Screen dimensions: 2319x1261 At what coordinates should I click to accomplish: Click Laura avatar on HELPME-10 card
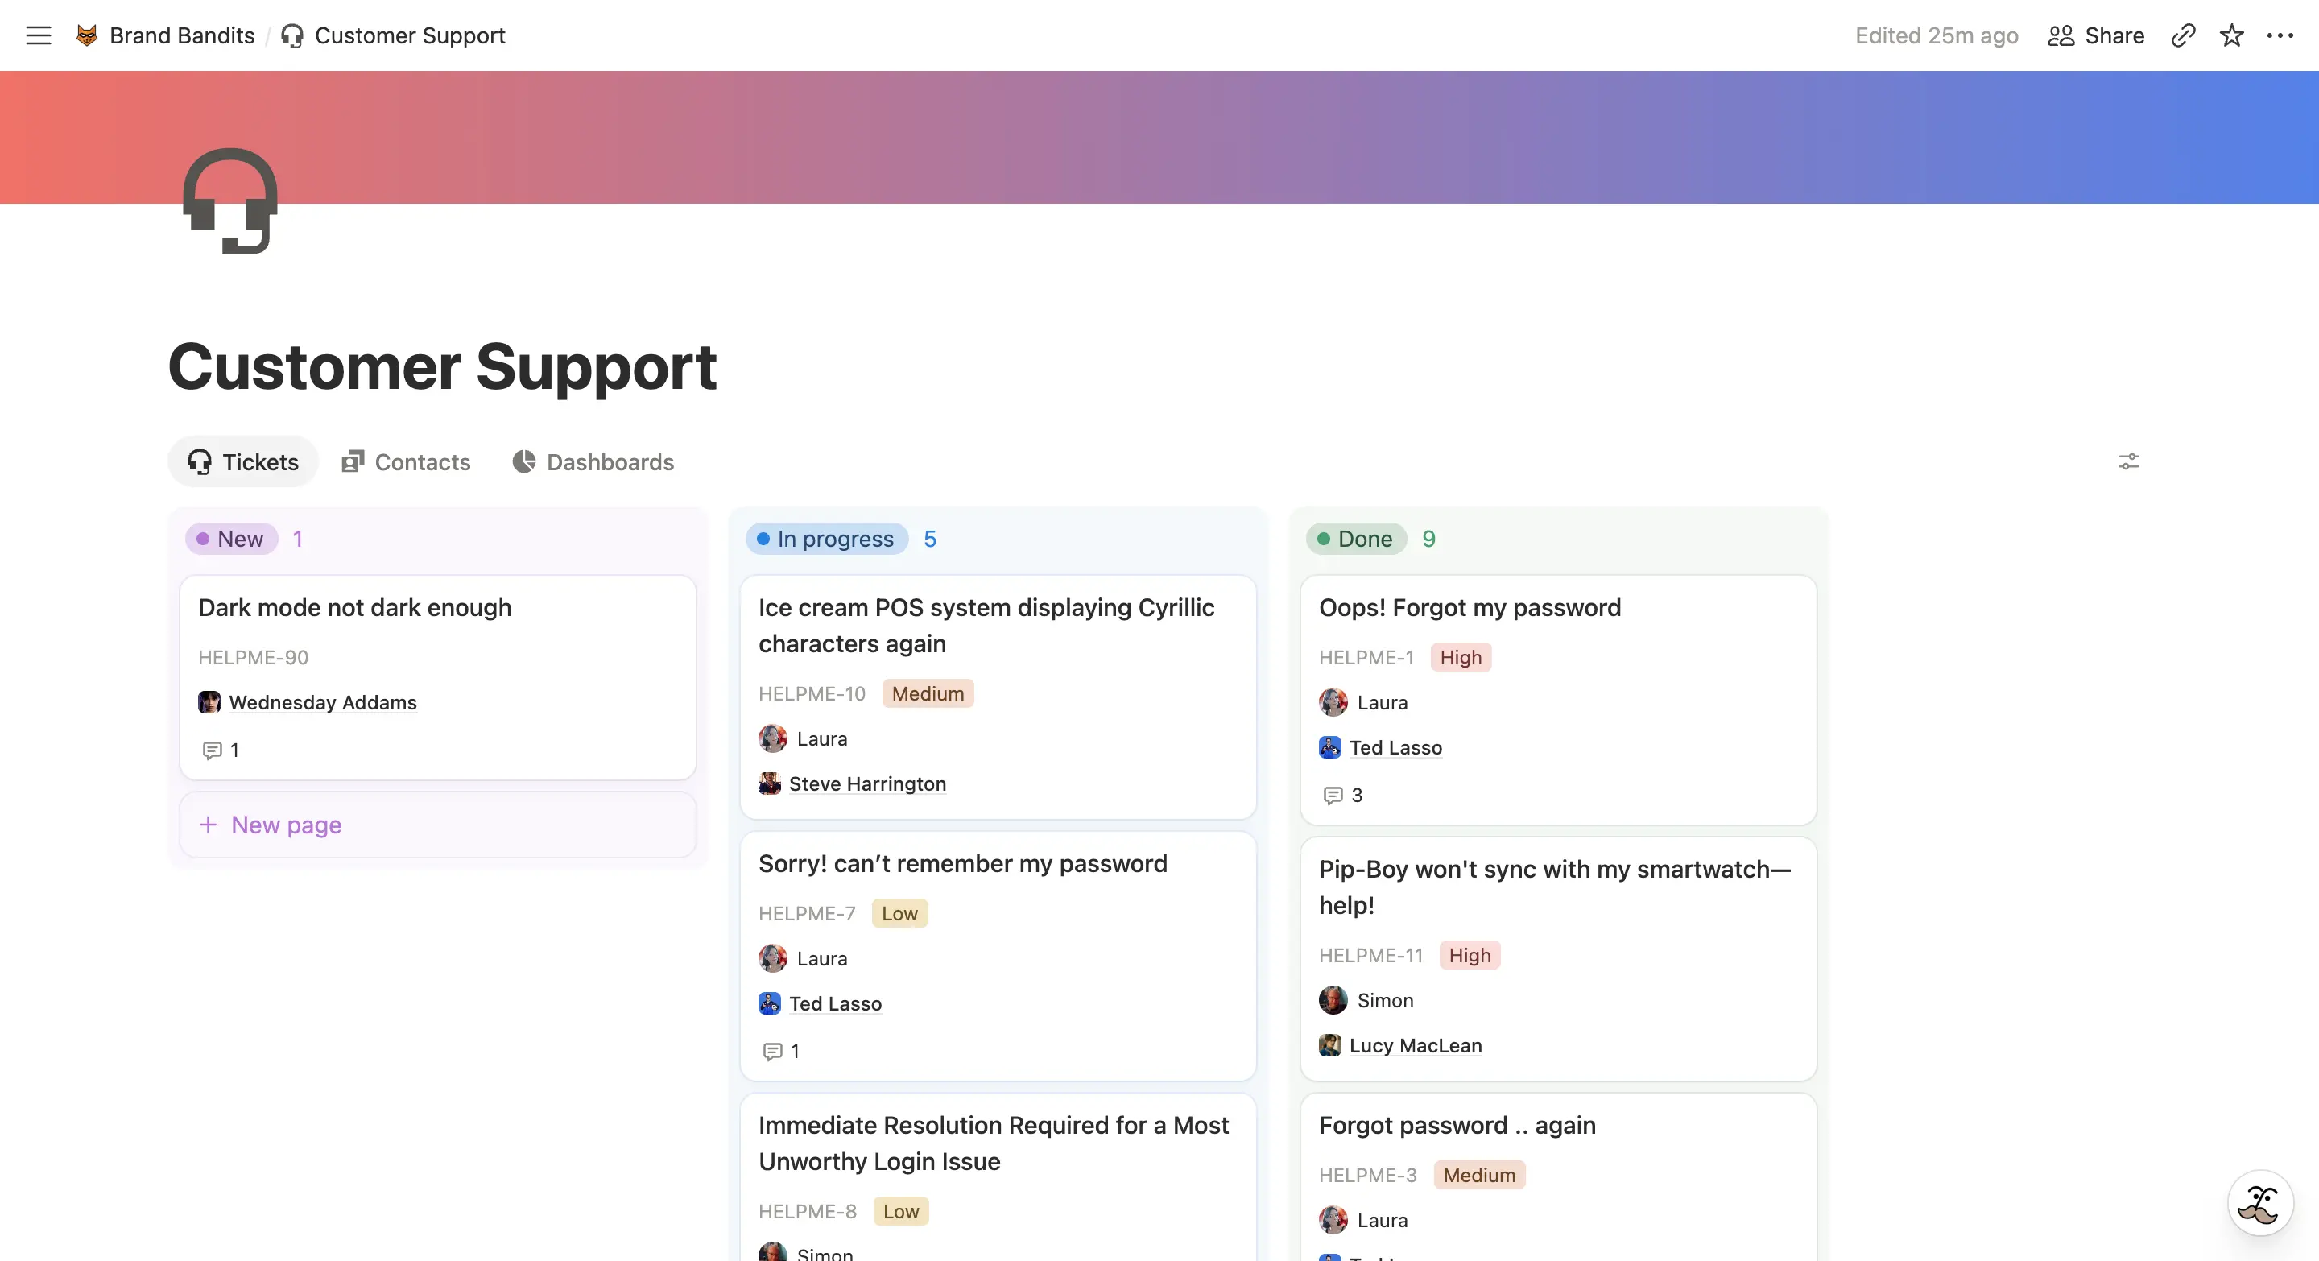tap(773, 738)
